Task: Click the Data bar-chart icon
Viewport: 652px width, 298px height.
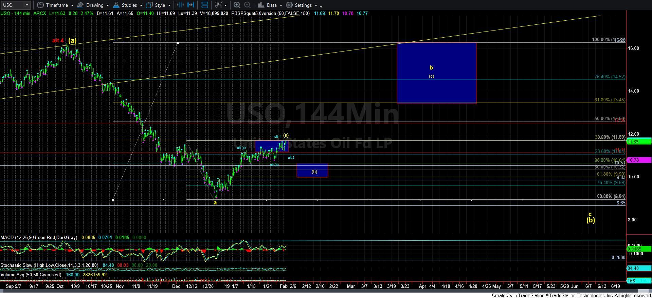Action: (261, 5)
